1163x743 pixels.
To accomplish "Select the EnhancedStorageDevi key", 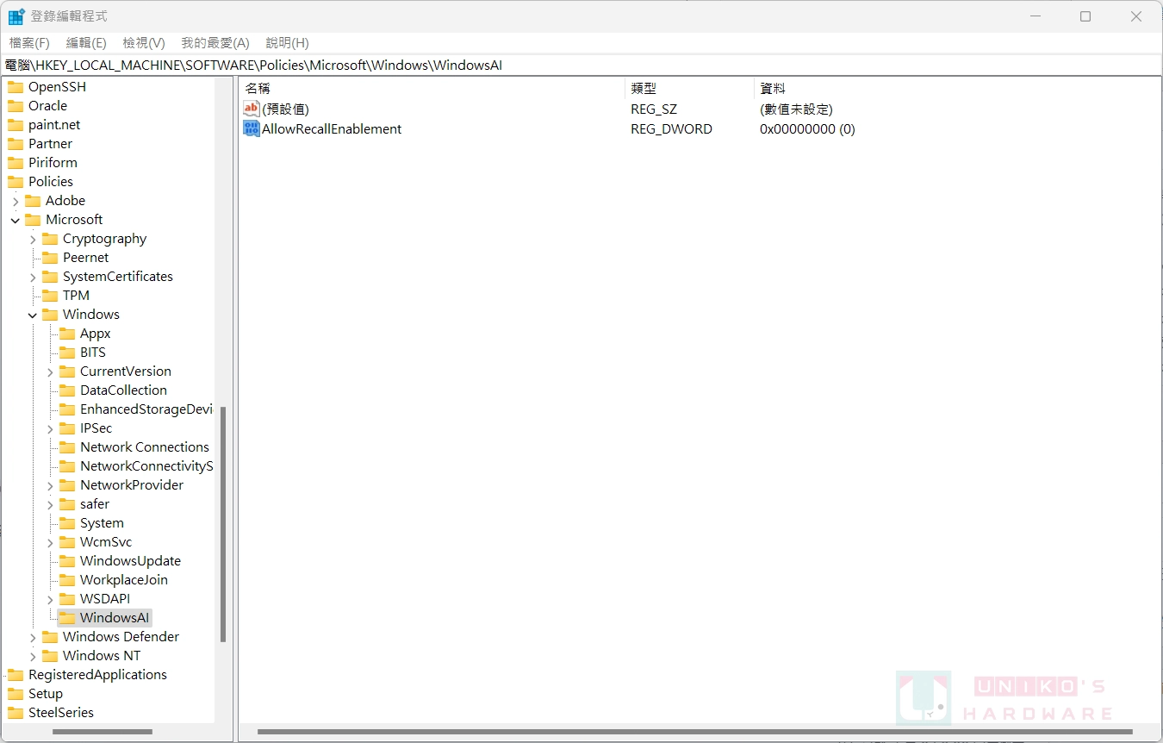I will click(x=146, y=409).
